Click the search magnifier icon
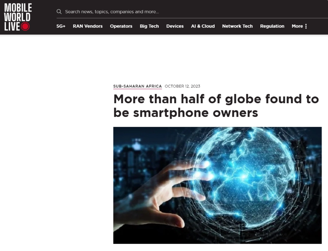The image size is (328, 251). pyautogui.click(x=59, y=12)
